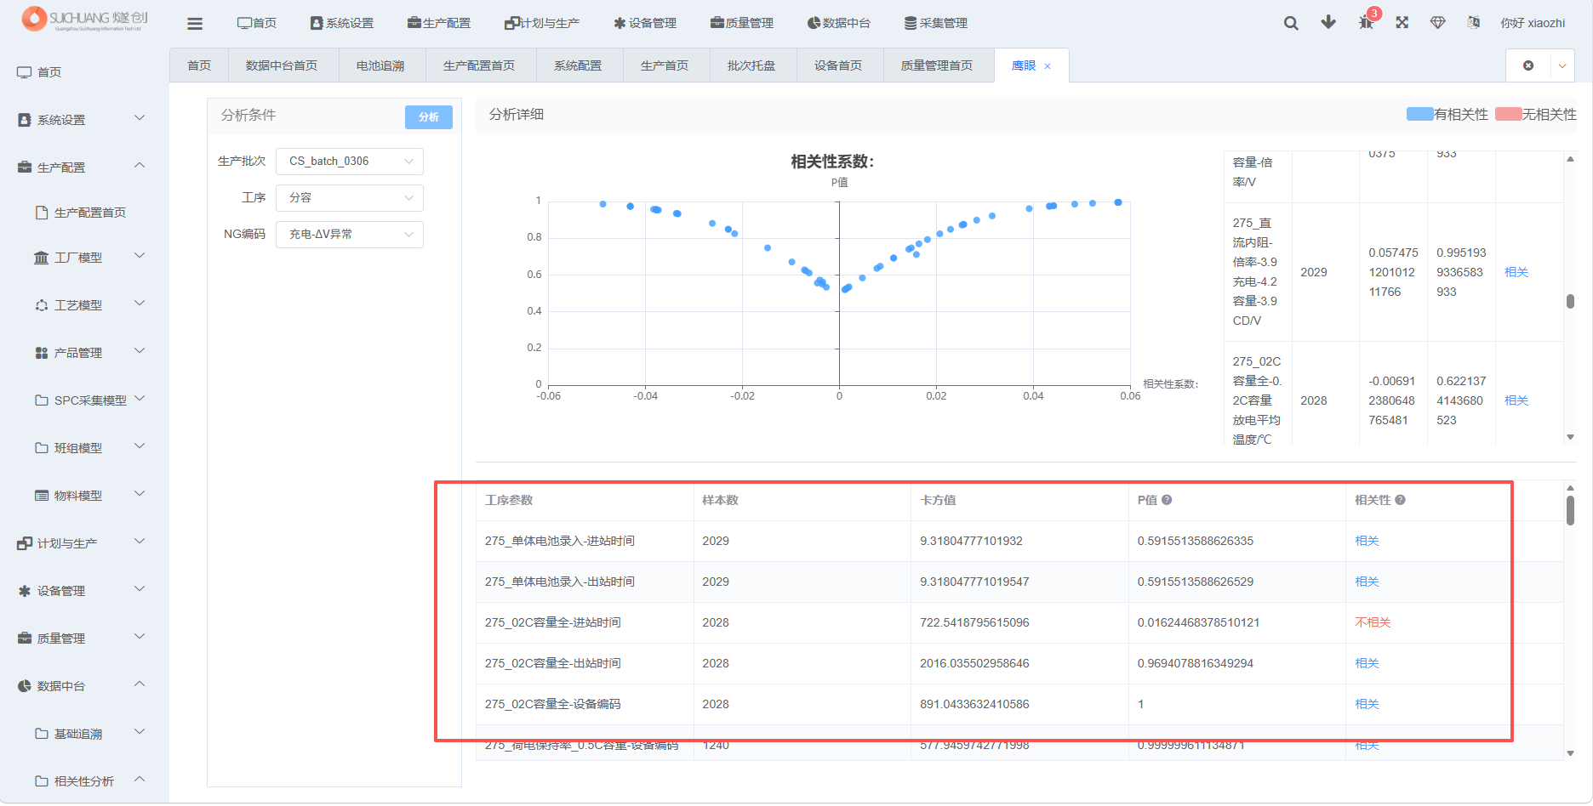Image resolution: width=1593 pixels, height=806 pixels.
Task: Switch to 设备首页 tab
Action: pyautogui.click(x=838, y=65)
